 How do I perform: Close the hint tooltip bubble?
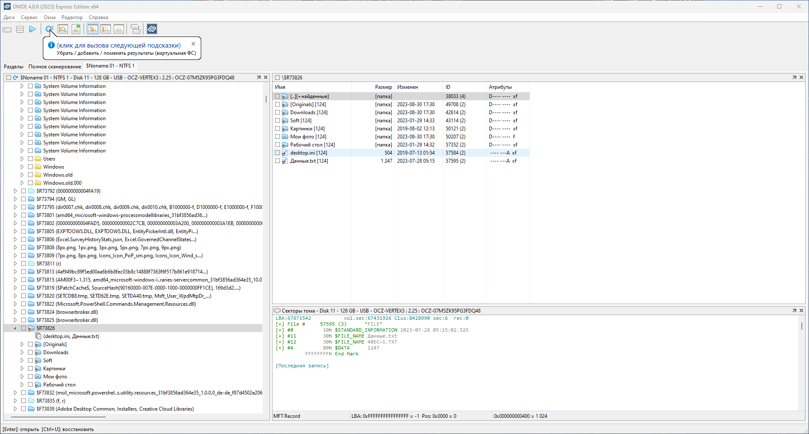click(x=193, y=44)
